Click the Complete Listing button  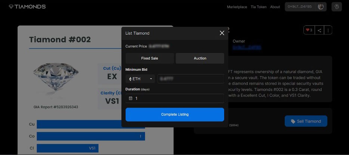pos(175,115)
